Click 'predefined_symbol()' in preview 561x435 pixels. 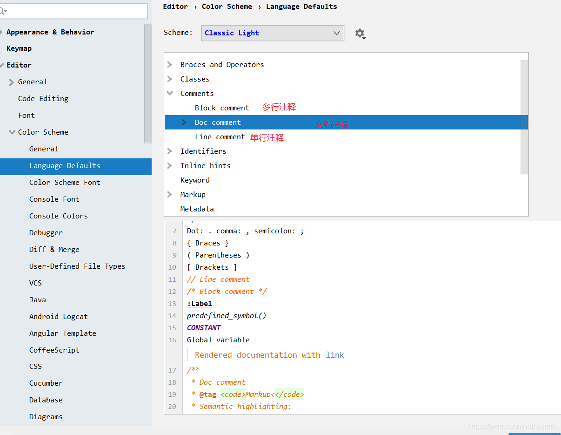pyautogui.click(x=227, y=316)
